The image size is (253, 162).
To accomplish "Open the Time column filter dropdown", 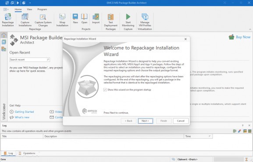I will (x=210, y=136).
